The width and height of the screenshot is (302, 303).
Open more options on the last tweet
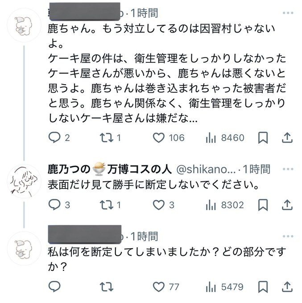tap(288, 236)
